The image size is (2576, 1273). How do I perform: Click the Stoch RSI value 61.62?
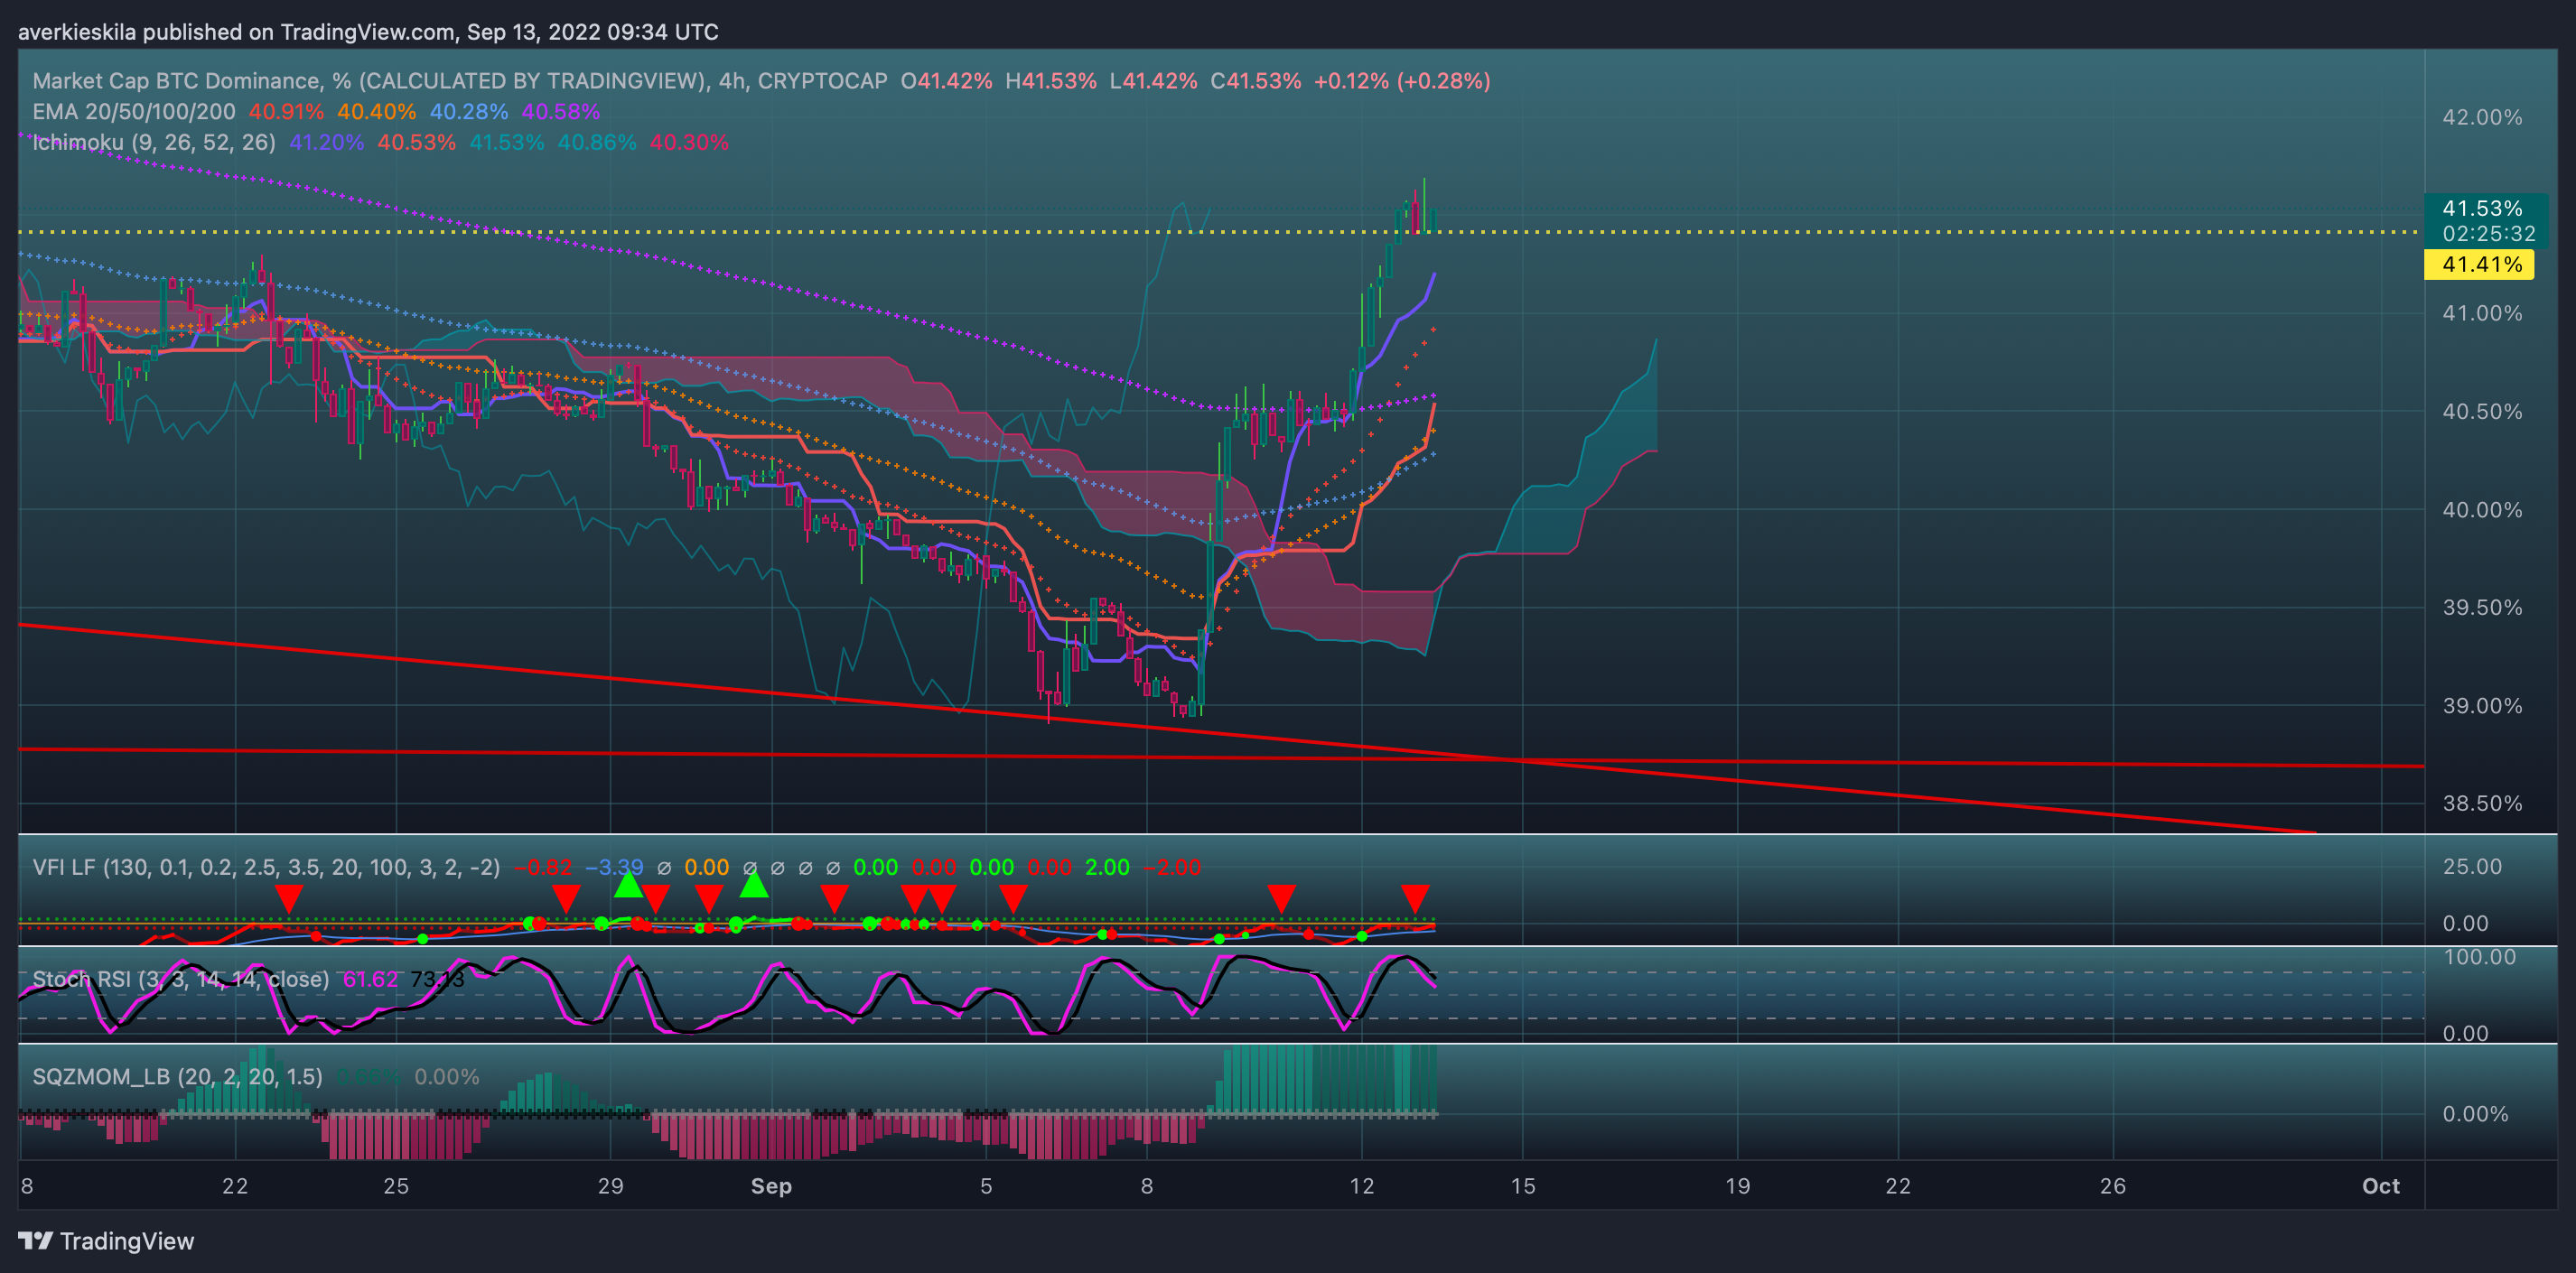tap(371, 980)
